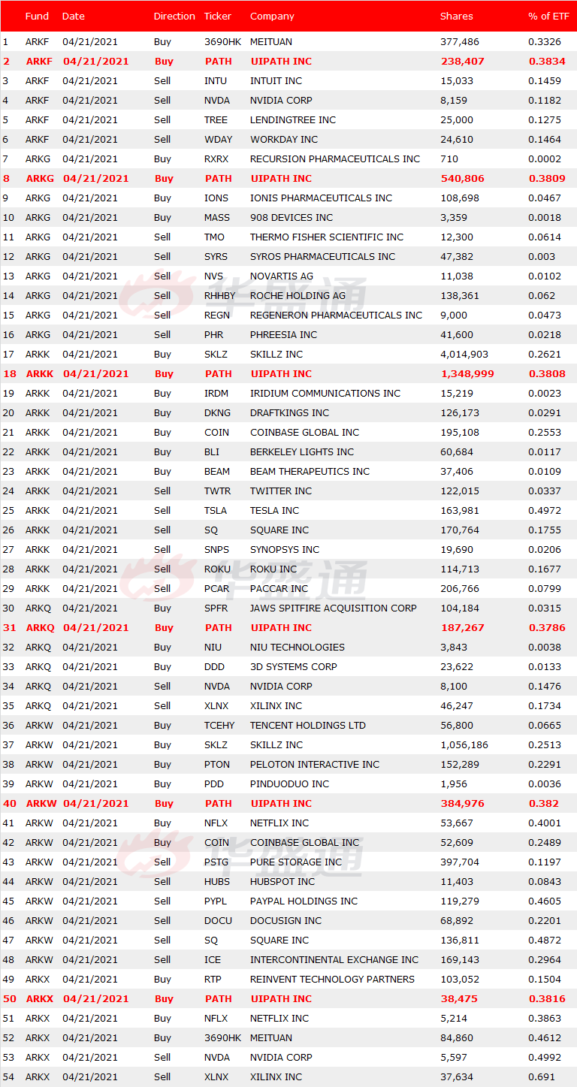Screen dimensions: 577x1087
Task: Click the Shares column header
Action: 457,16
